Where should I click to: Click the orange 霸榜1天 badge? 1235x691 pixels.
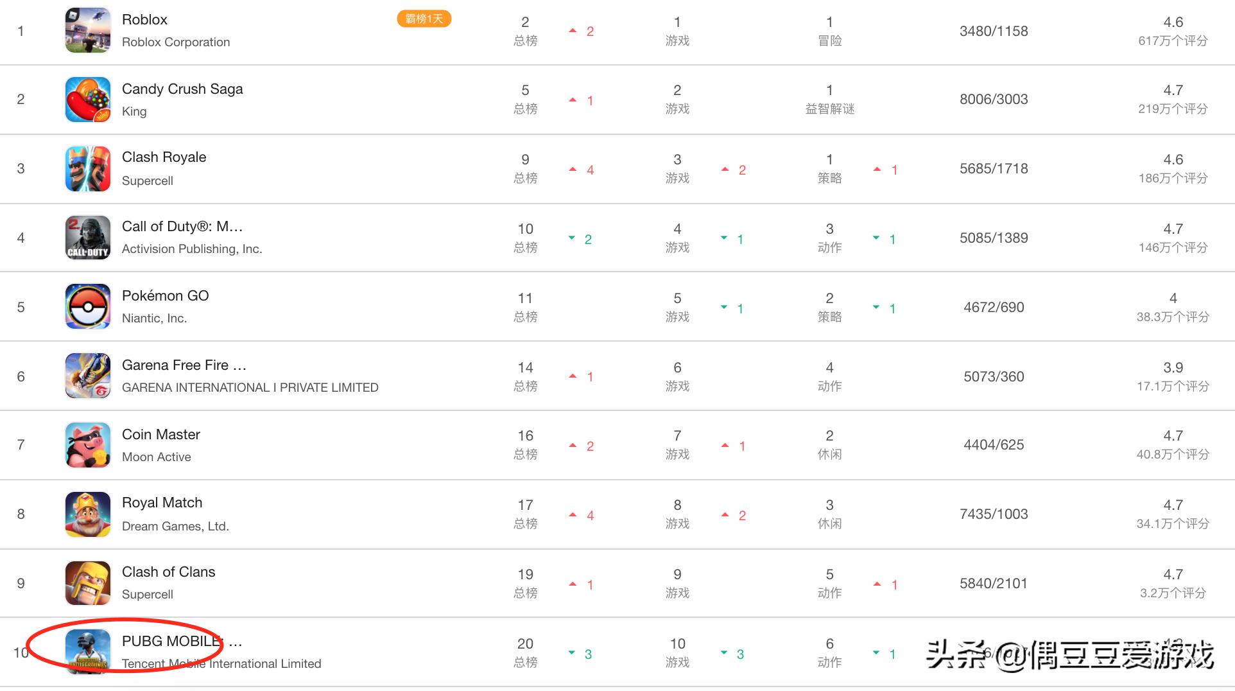(x=424, y=19)
